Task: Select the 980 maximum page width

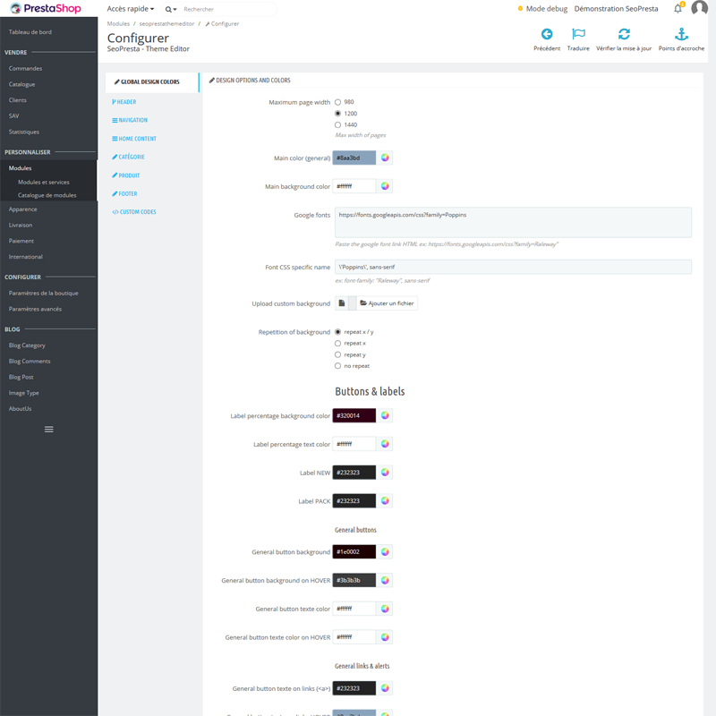Action: pos(338,102)
